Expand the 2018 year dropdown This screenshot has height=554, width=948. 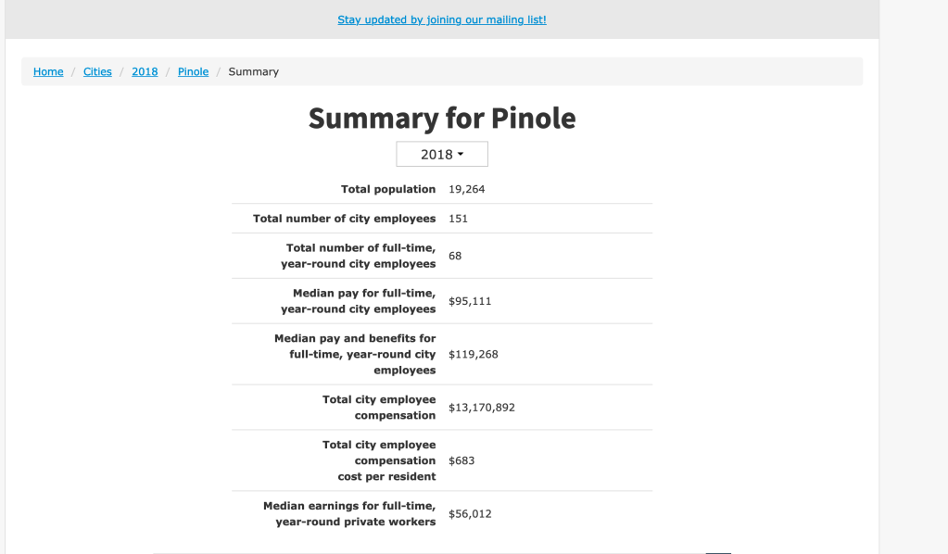pyautogui.click(x=442, y=155)
